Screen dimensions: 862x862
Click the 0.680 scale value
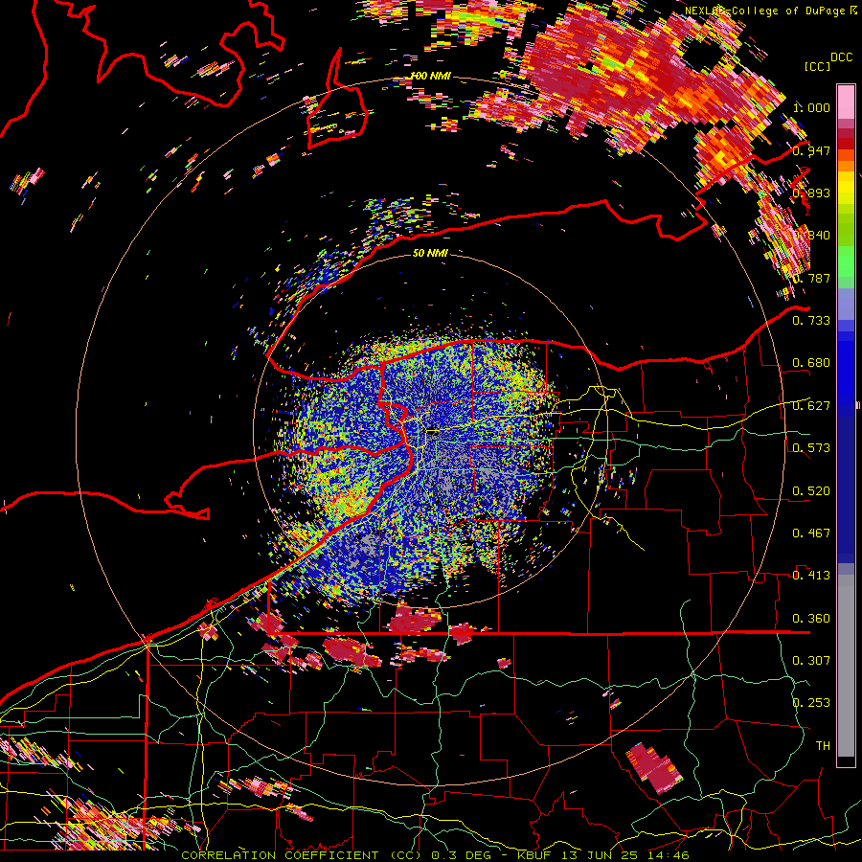click(x=811, y=363)
